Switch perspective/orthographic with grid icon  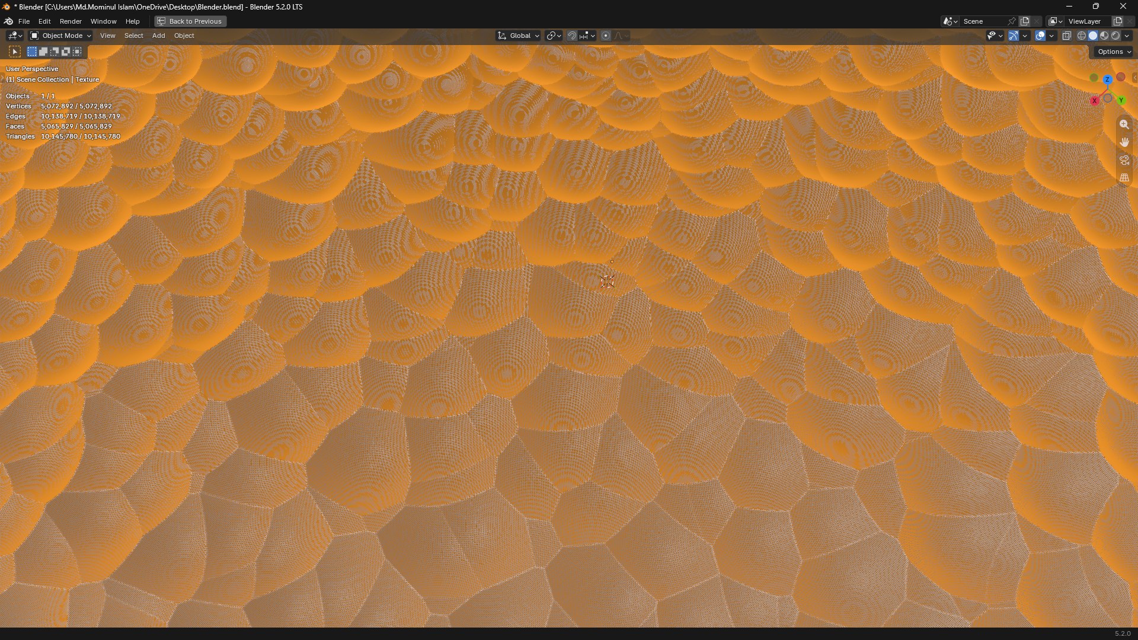(x=1124, y=178)
